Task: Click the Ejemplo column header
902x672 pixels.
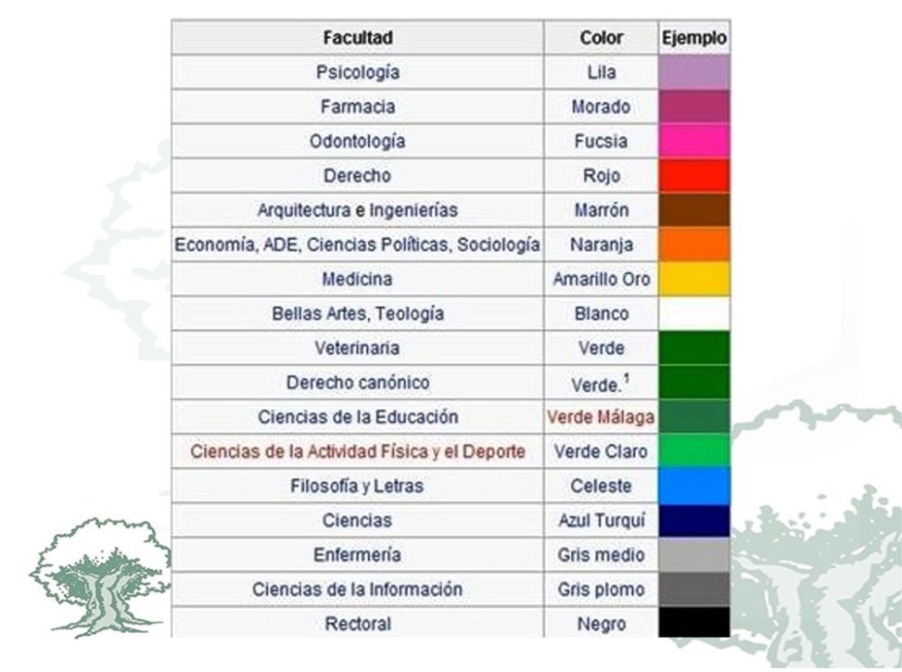Action: click(x=693, y=38)
